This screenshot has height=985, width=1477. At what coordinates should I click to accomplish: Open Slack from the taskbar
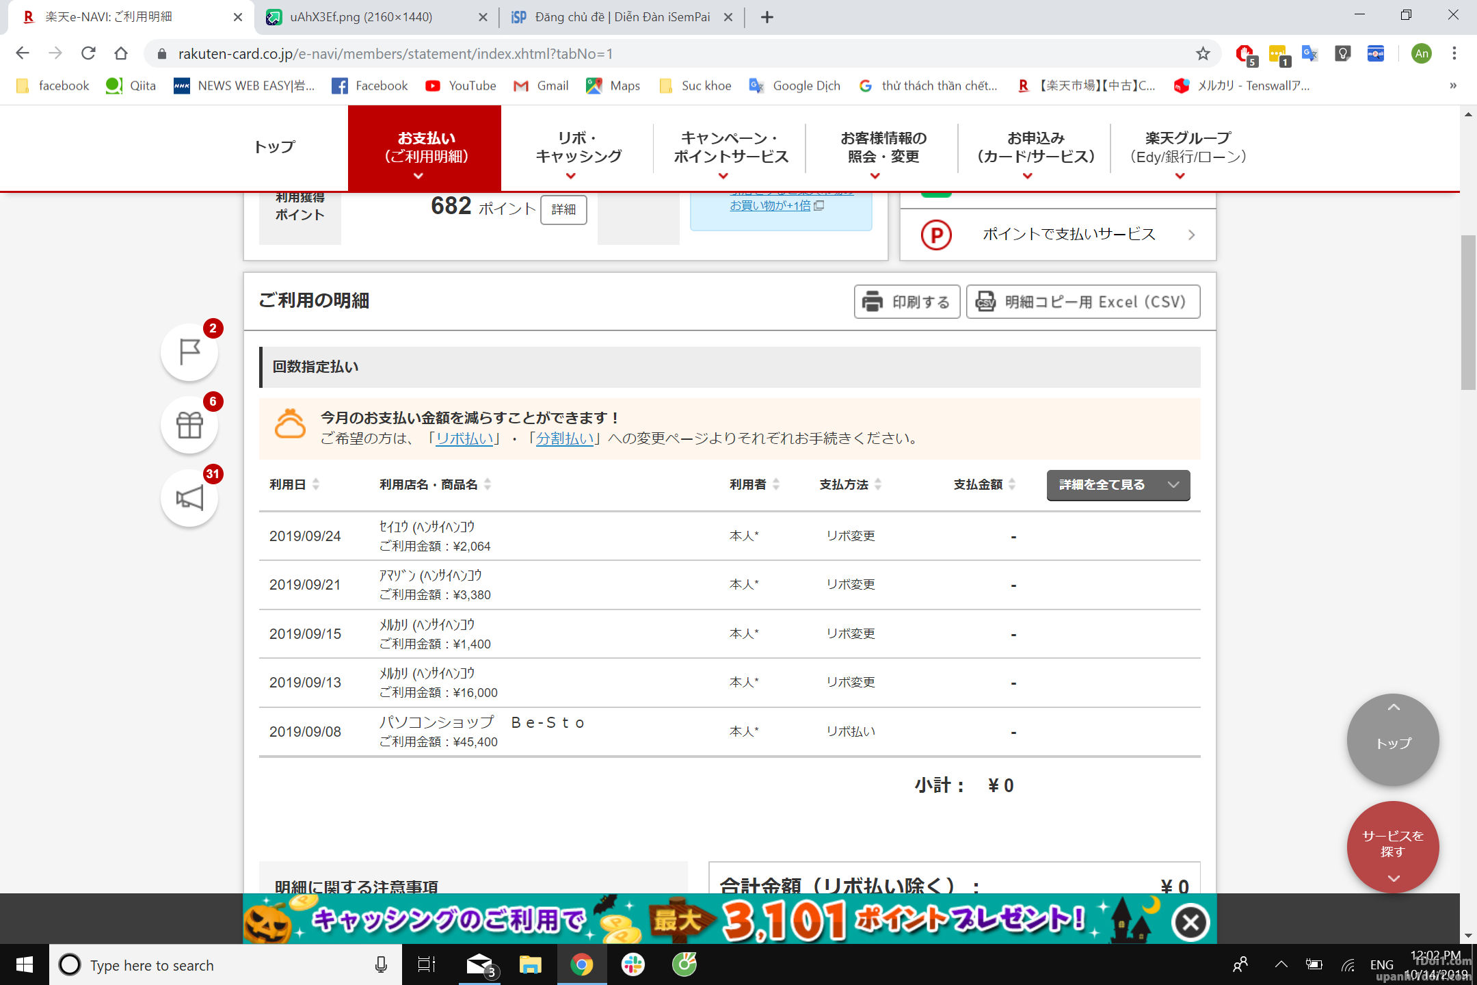pos(633,965)
